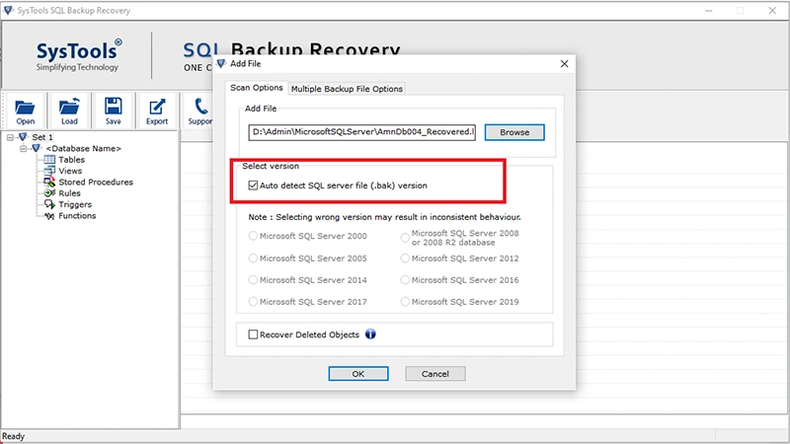This screenshot has height=444, width=790.
Task: Select the Triggers node icon
Action: (49, 204)
